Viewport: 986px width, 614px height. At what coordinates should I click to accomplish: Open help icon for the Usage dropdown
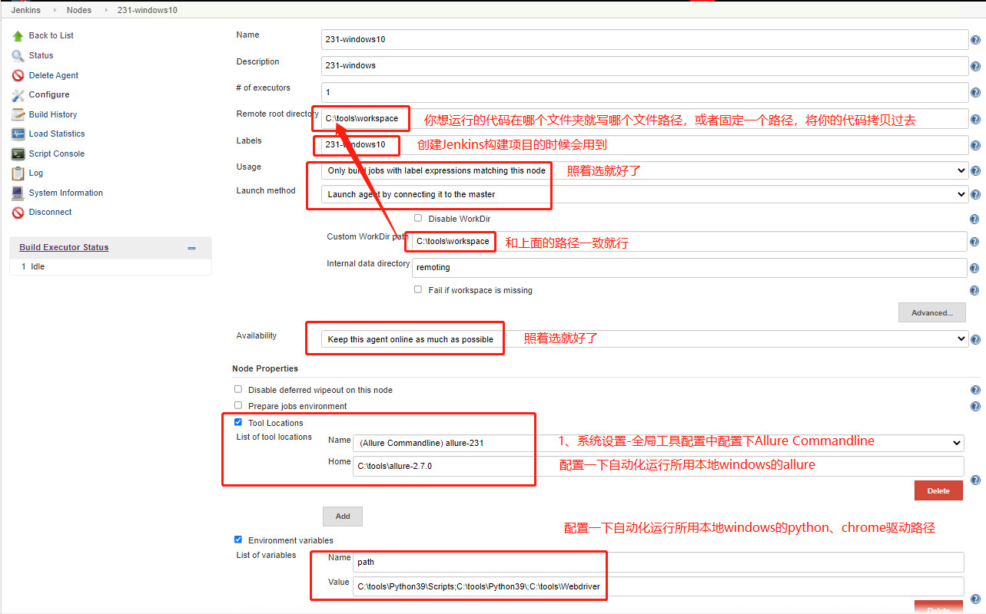[x=975, y=171]
